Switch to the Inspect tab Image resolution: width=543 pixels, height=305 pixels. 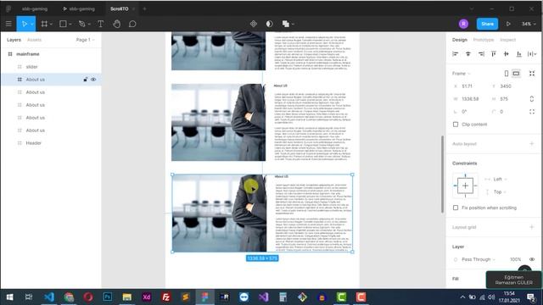click(x=507, y=40)
